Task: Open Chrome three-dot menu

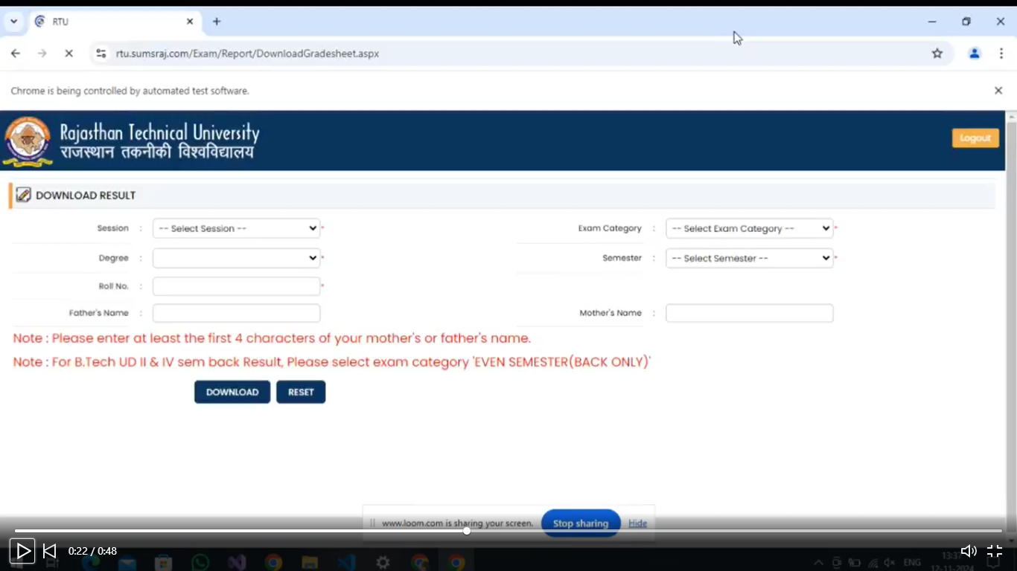Action: pos(1001,54)
